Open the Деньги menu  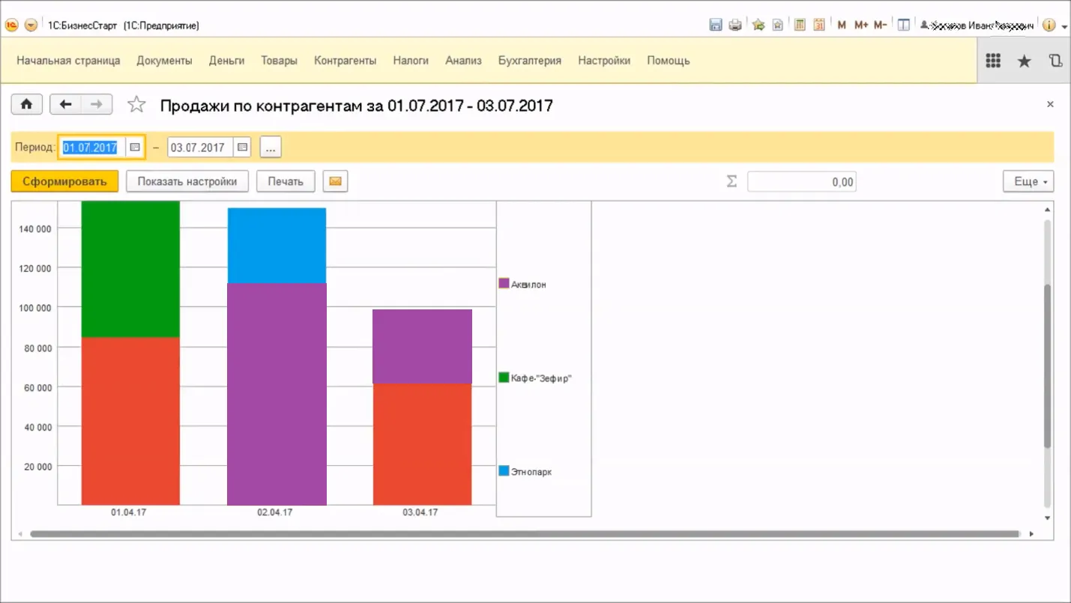tap(226, 61)
